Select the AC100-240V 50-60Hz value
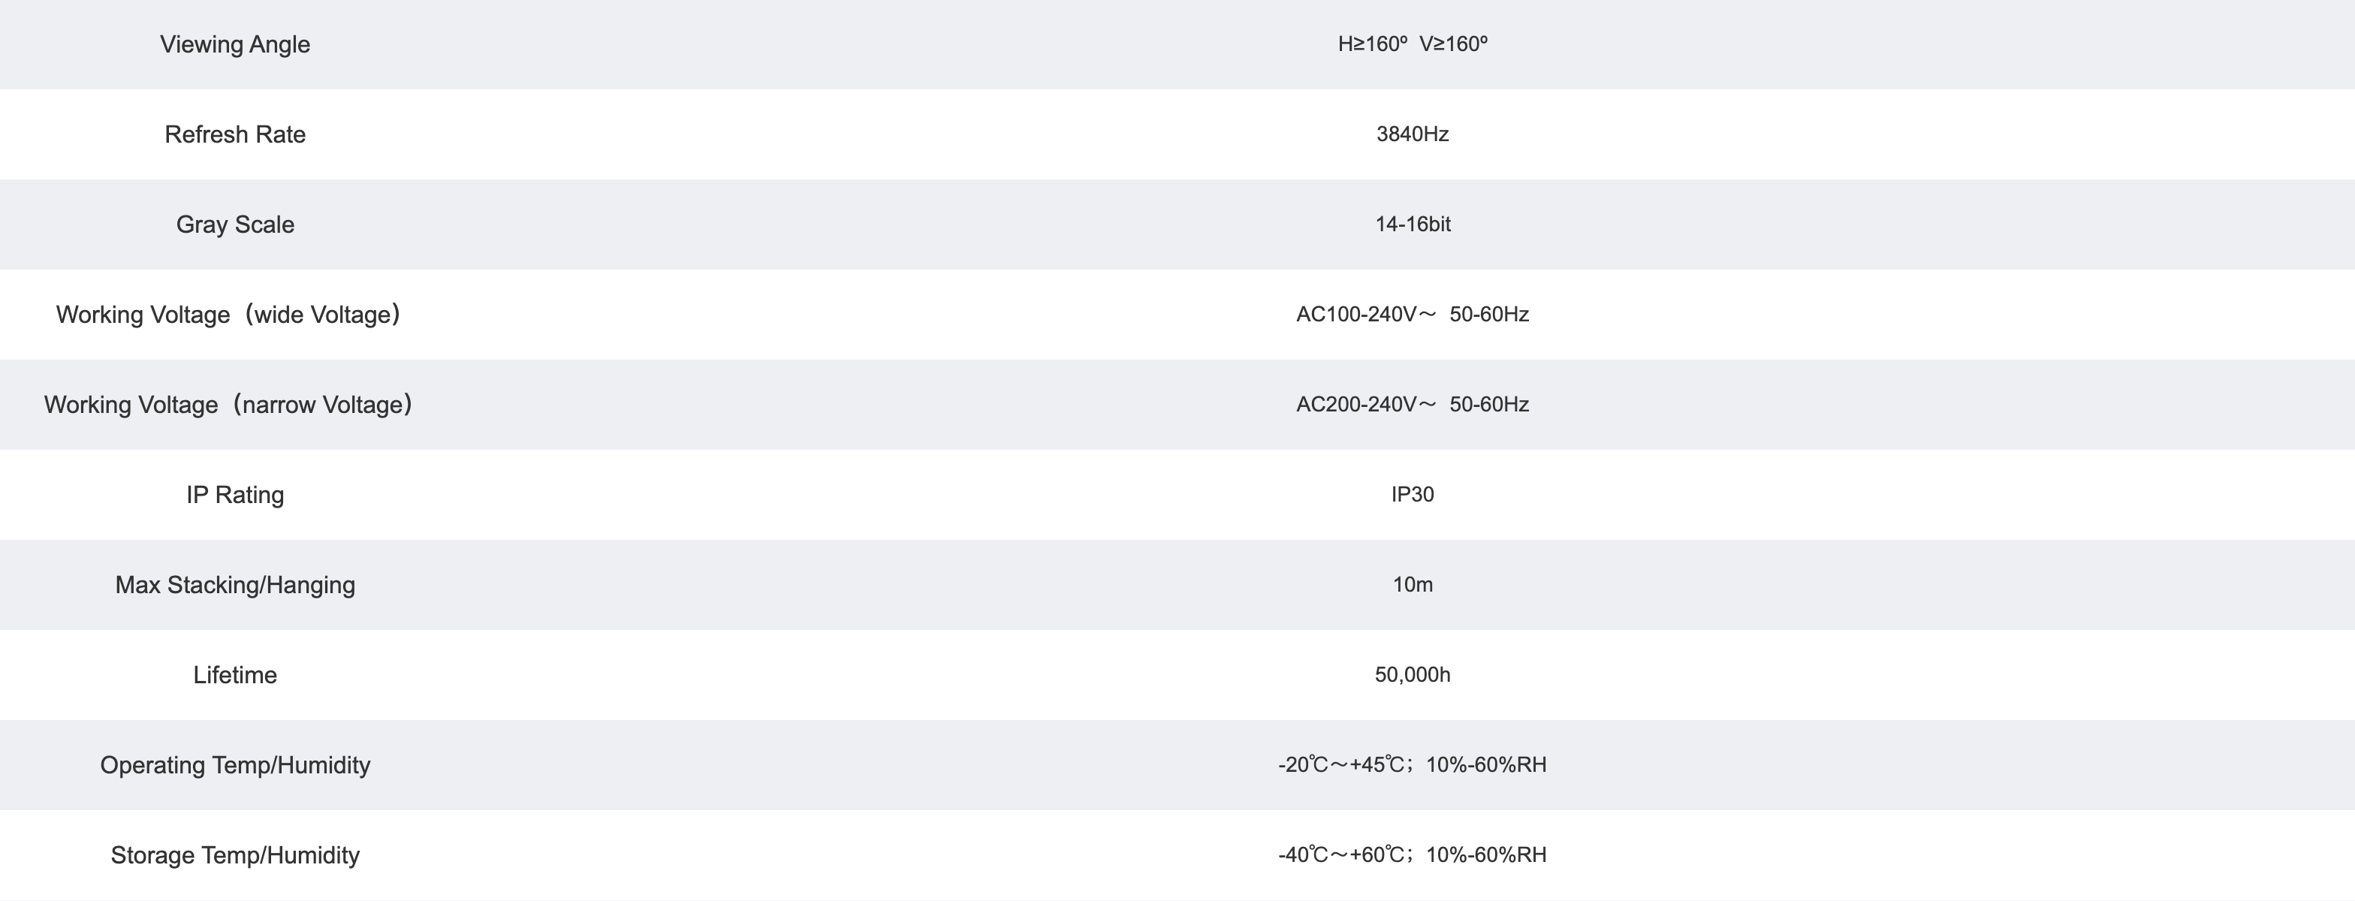 click(x=1413, y=315)
